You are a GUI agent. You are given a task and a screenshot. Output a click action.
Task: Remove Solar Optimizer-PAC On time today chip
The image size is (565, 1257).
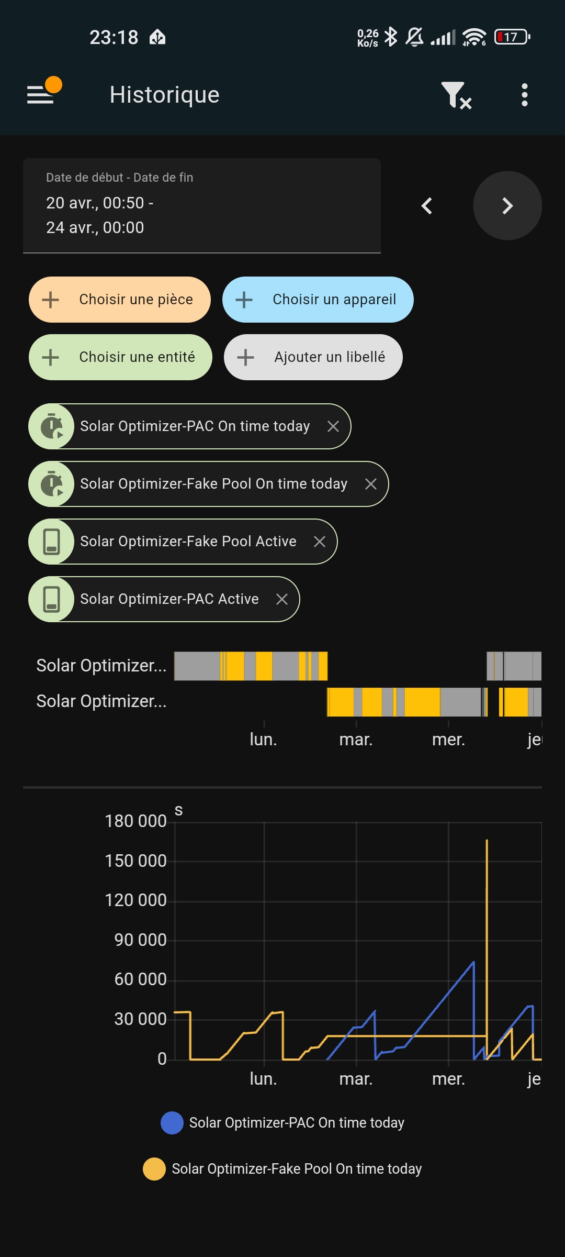pyautogui.click(x=333, y=426)
